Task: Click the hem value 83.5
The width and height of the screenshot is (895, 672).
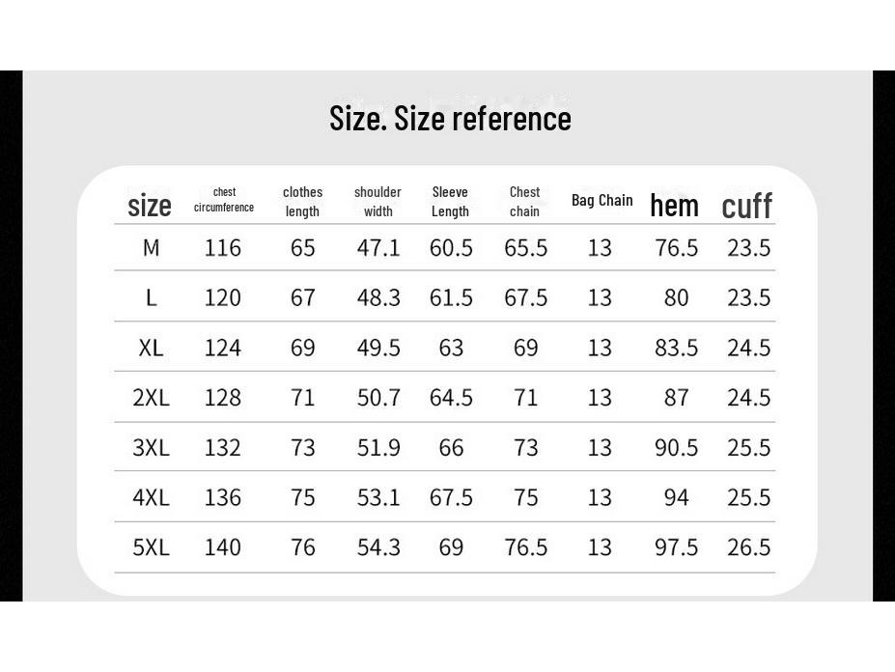Action: pyautogui.click(x=676, y=348)
